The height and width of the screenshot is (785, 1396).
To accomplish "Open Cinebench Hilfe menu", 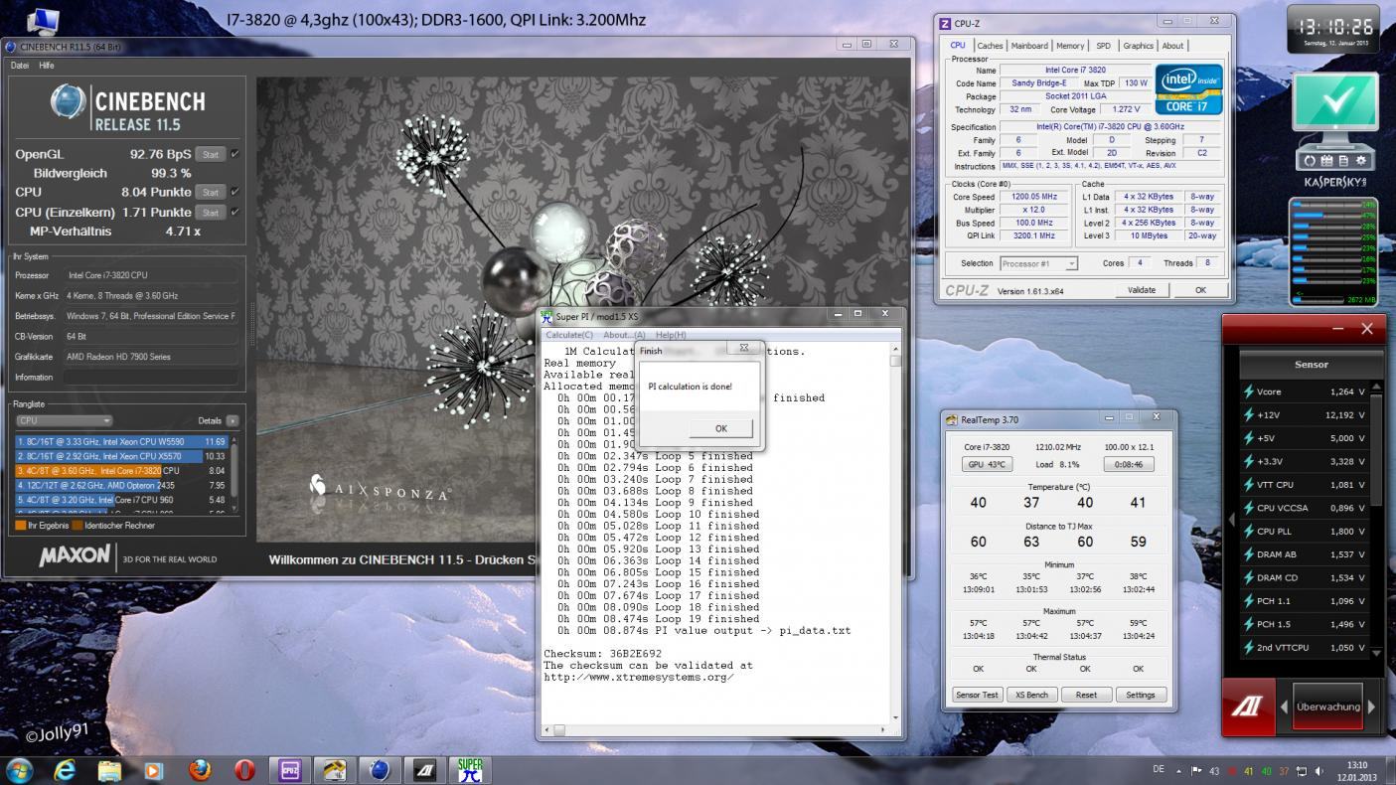I will tap(47, 65).
